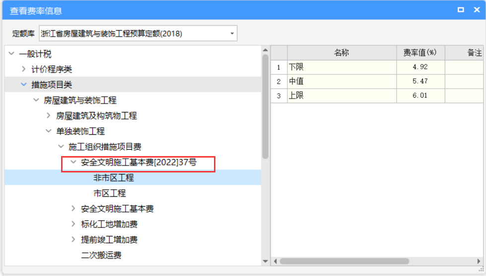Click the 中值 row name cell

(342, 81)
